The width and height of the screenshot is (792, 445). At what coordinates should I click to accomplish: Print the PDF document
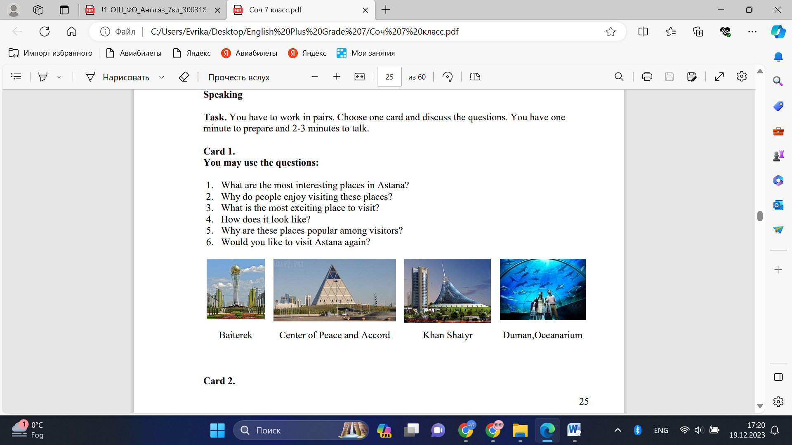[647, 77]
